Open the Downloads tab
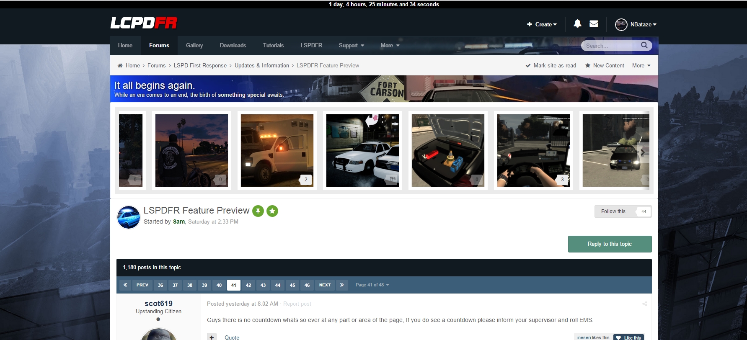 tap(233, 46)
